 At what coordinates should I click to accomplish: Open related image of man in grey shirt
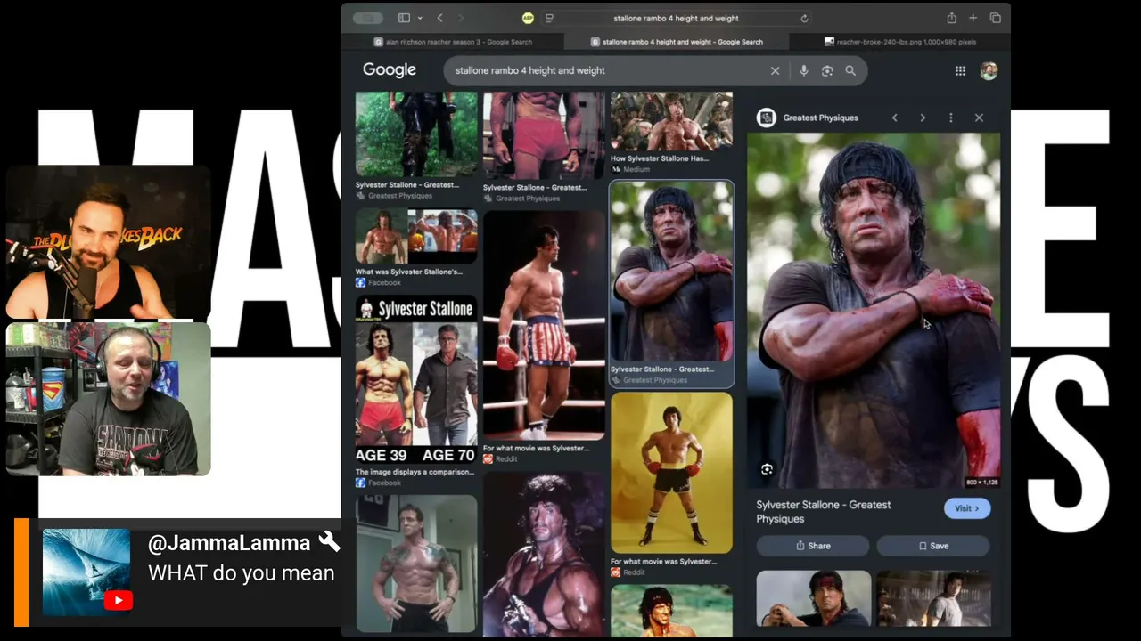[933, 598]
